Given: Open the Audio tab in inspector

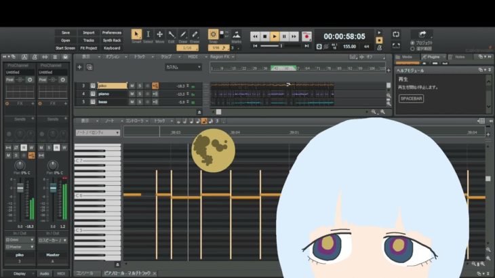Looking at the screenshot, I should click(x=44, y=273).
